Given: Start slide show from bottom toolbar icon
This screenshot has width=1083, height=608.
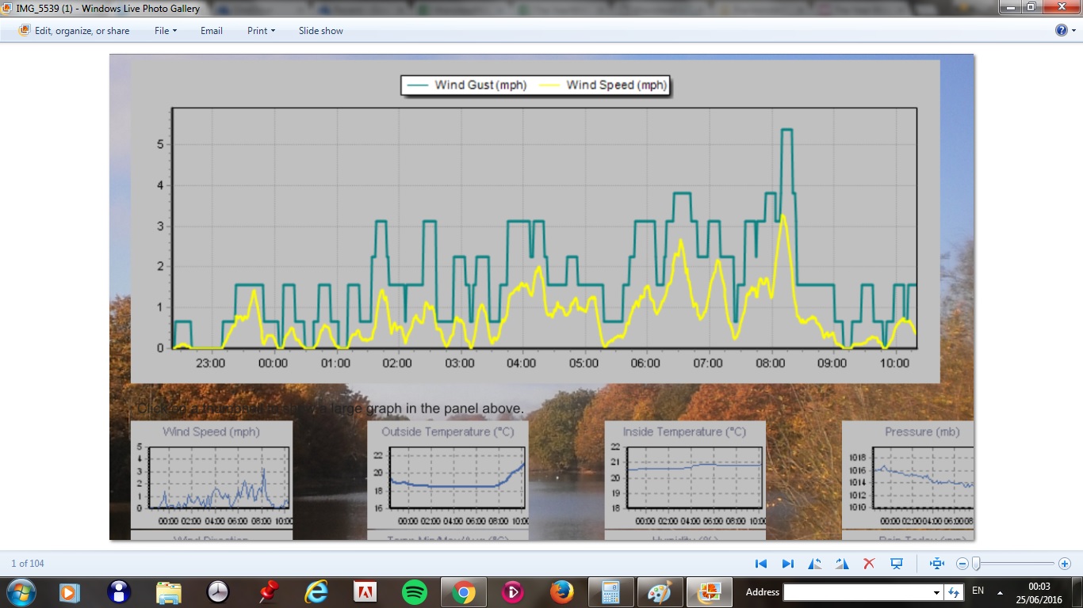Looking at the screenshot, I should coord(897,564).
